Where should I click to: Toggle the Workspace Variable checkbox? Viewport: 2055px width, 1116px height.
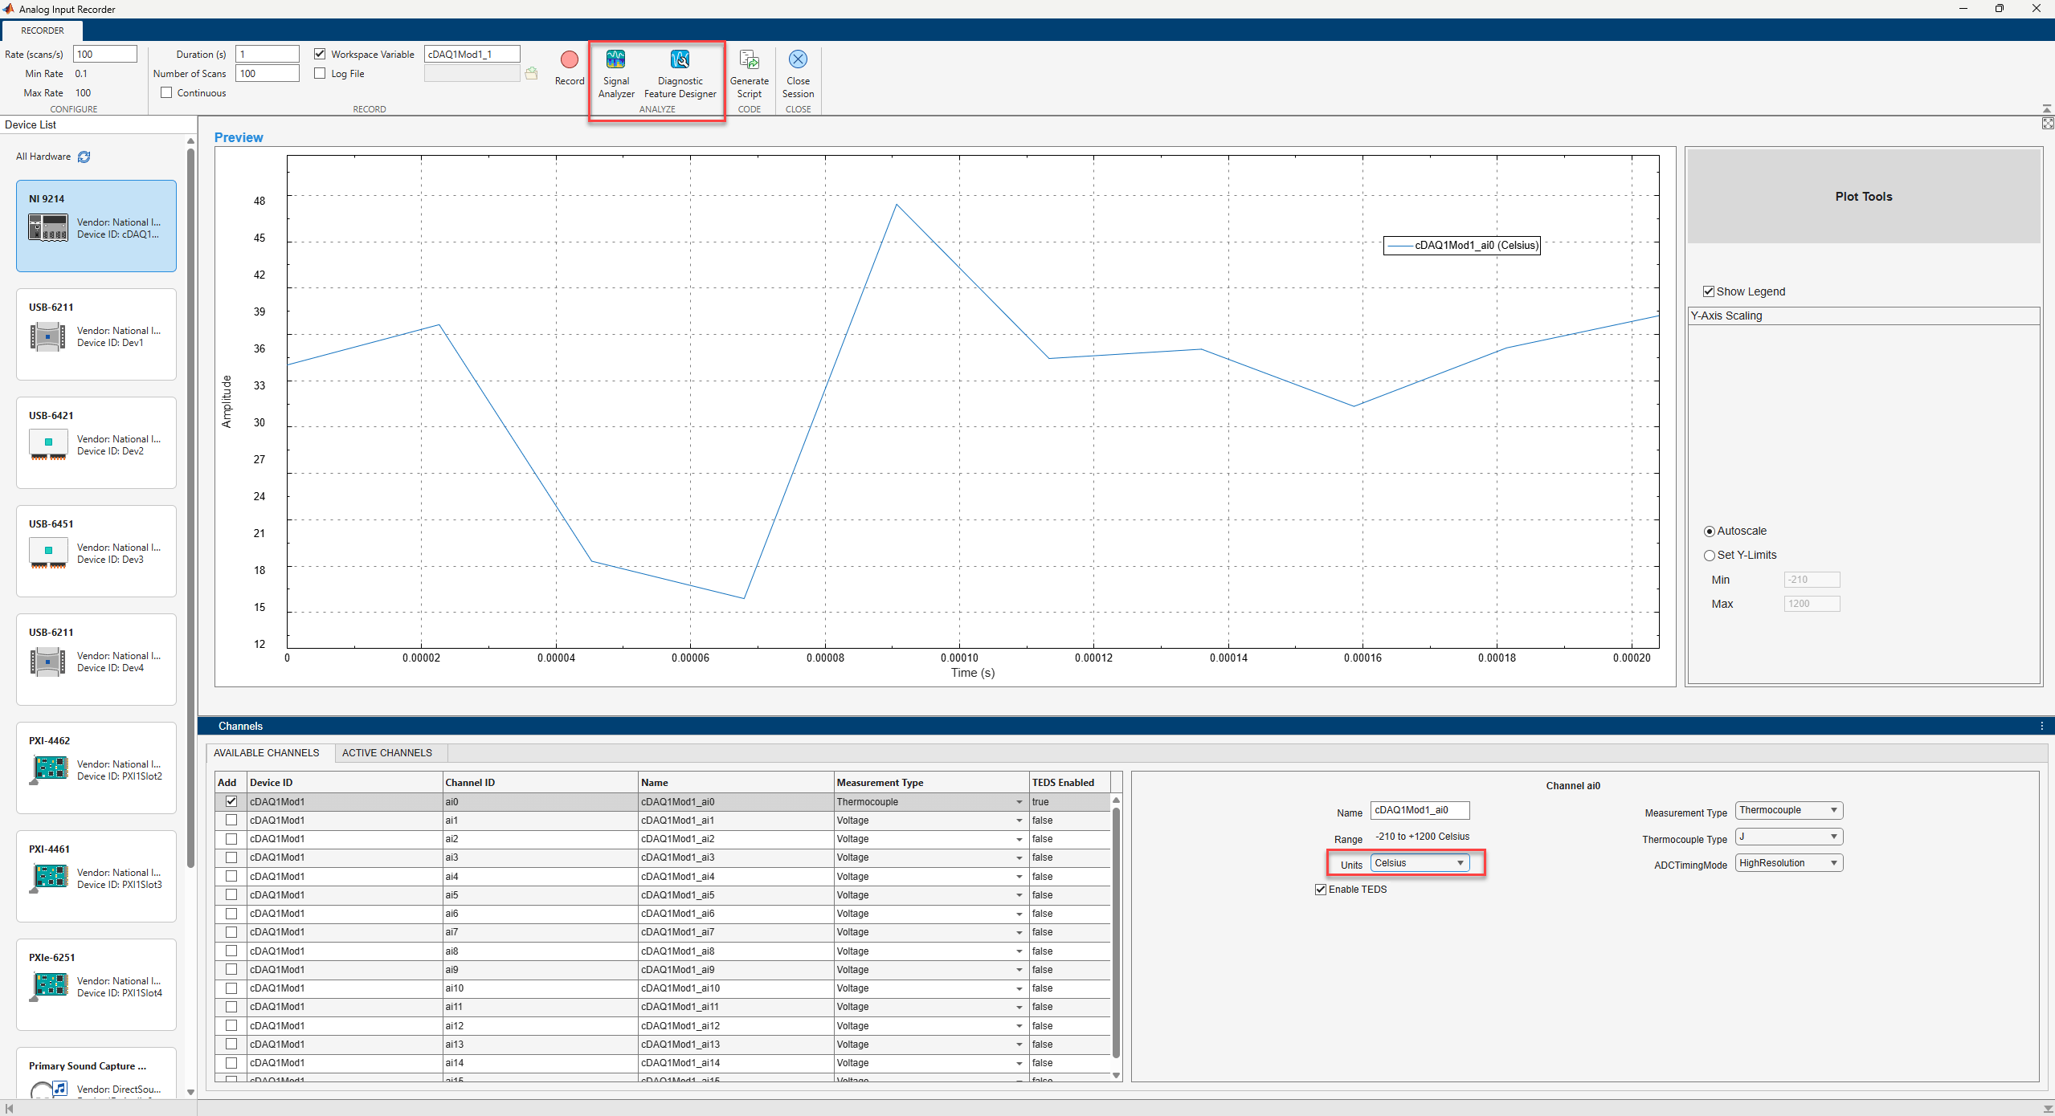point(320,54)
